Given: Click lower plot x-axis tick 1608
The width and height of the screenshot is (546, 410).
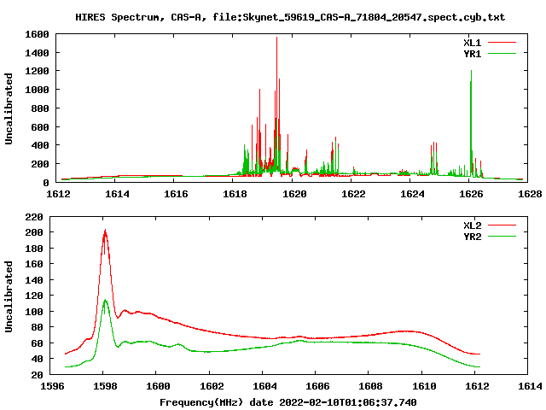Looking at the screenshot, I should pos(370,386).
